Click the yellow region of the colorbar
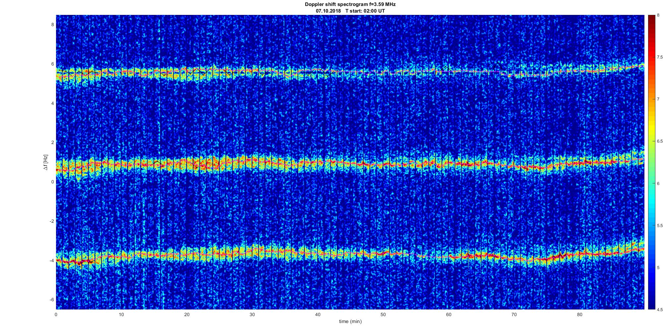The image size is (663, 332). click(x=651, y=127)
